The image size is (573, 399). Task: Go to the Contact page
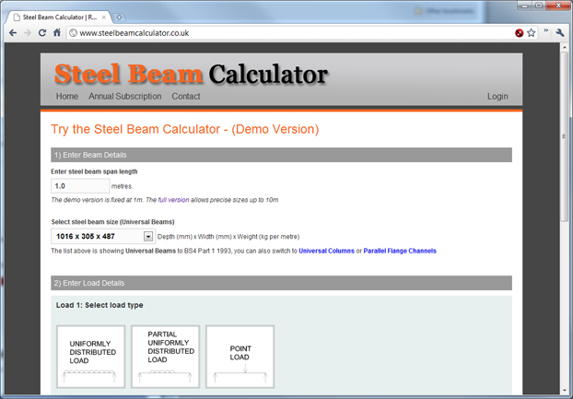click(x=185, y=96)
